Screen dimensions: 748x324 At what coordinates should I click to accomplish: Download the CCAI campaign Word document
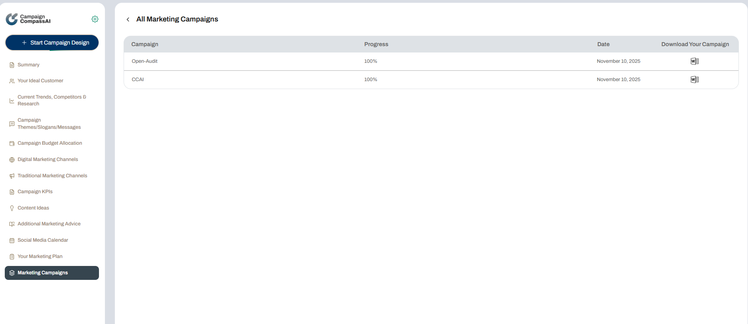pyautogui.click(x=694, y=80)
